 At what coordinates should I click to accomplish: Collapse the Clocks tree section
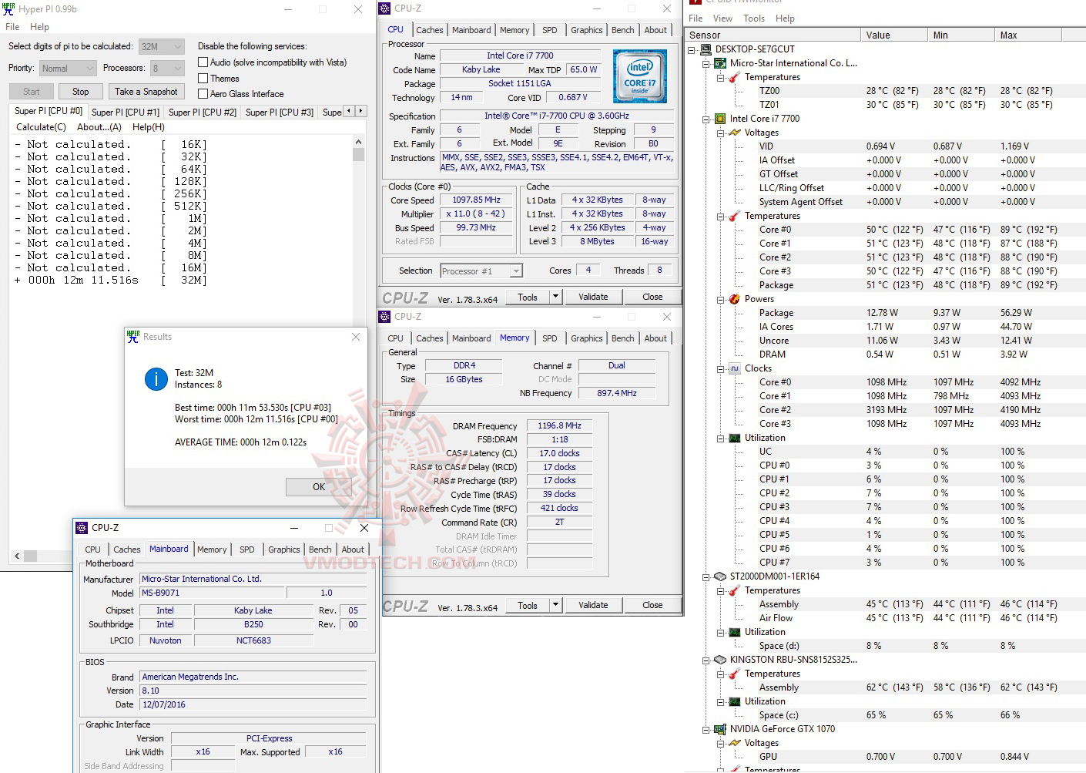click(x=721, y=368)
